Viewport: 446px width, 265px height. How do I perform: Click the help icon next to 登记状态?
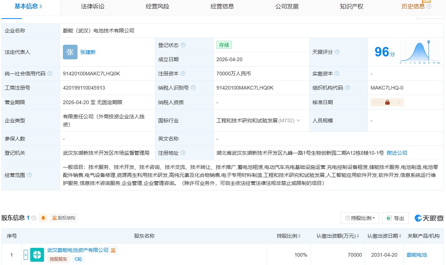click(x=183, y=45)
